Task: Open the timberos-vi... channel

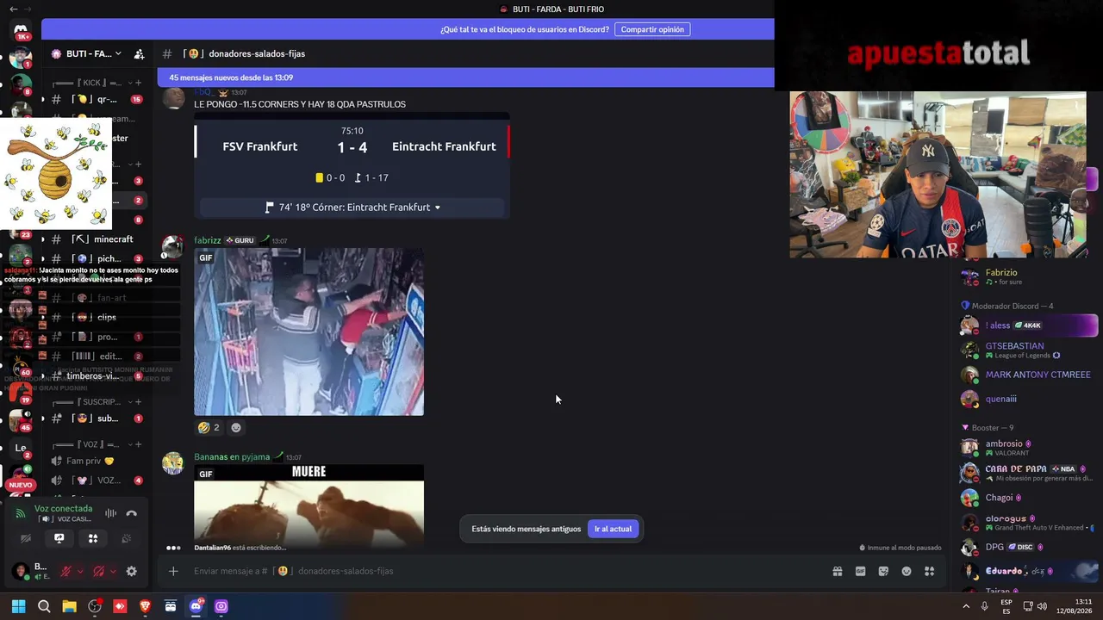Action: coord(96,376)
